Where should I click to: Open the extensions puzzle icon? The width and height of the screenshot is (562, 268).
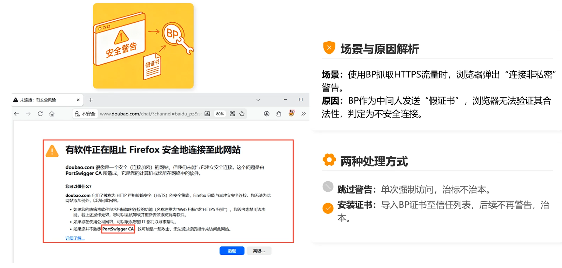pos(279,114)
